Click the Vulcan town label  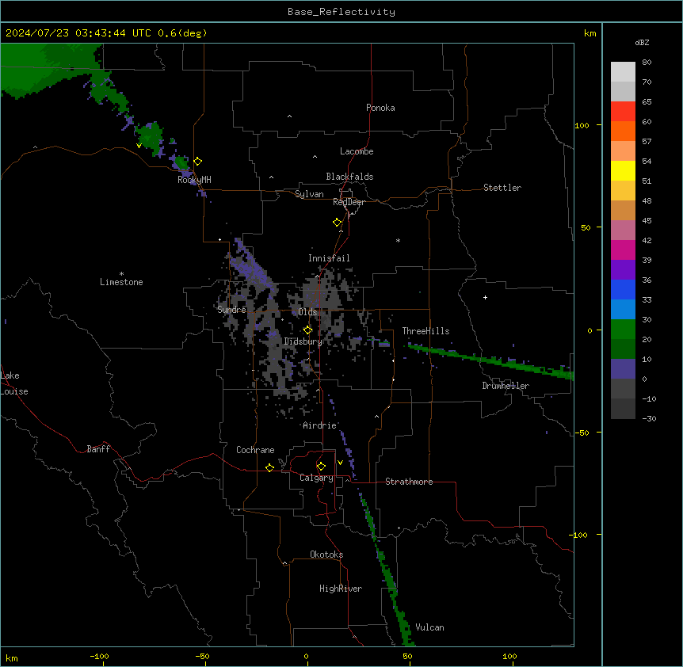click(x=430, y=627)
